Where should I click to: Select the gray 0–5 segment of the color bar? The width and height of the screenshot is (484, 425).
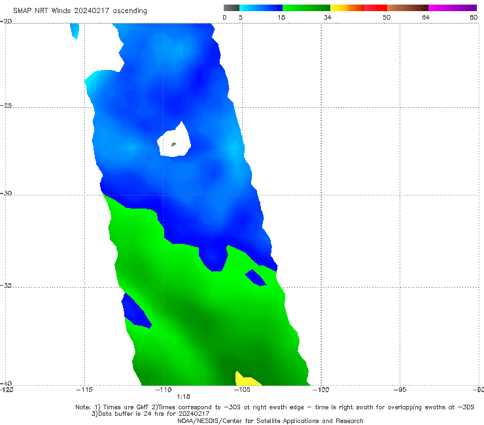tap(232, 8)
